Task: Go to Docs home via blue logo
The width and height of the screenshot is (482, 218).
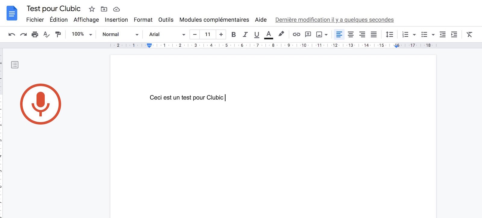Action: (x=12, y=13)
